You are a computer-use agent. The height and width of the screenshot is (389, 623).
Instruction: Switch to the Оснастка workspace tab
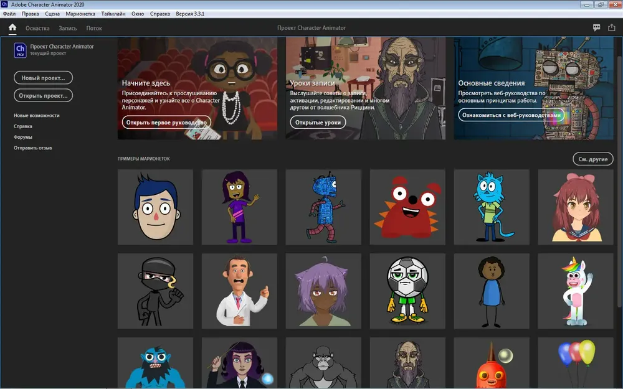tap(37, 28)
